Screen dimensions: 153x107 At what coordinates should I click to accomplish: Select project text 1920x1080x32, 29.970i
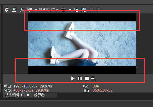point(33,86)
